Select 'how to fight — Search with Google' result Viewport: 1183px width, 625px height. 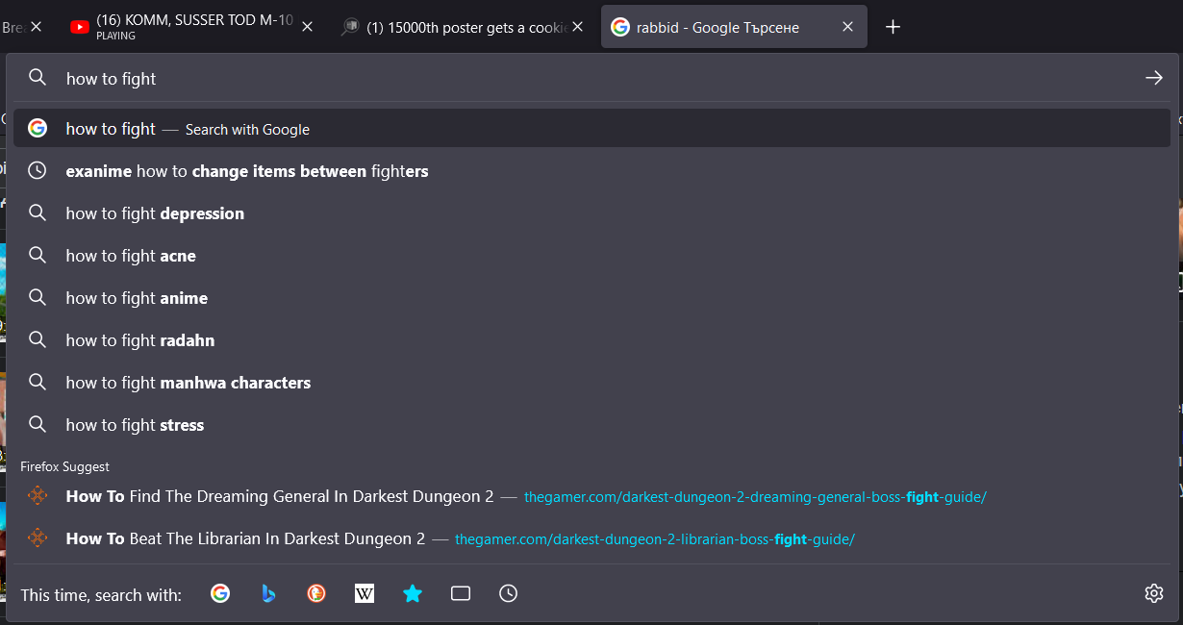pyautogui.click(x=591, y=129)
